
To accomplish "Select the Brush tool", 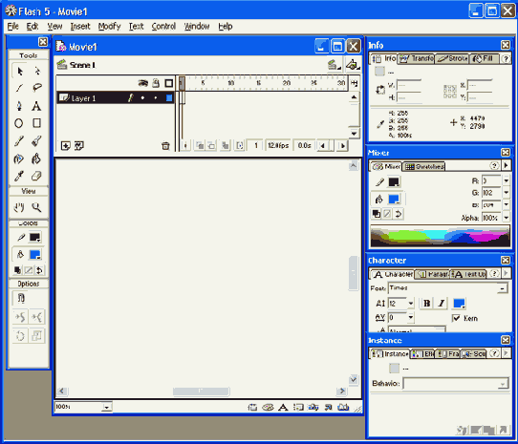I will pyautogui.click(x=36, y=141).
